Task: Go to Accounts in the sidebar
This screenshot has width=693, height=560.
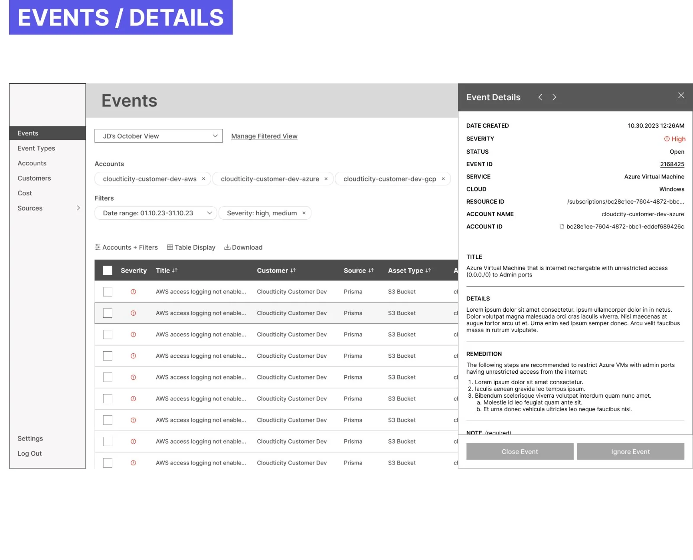Action: tap(32, 163)
